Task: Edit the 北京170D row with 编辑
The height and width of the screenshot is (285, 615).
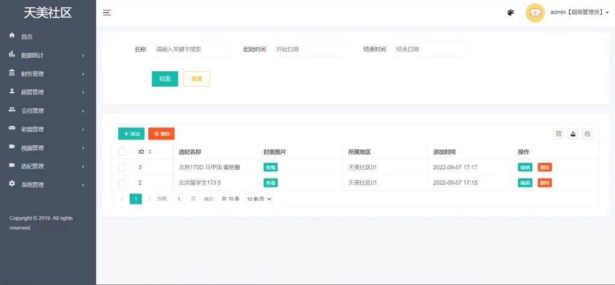Action: (525, 167)
